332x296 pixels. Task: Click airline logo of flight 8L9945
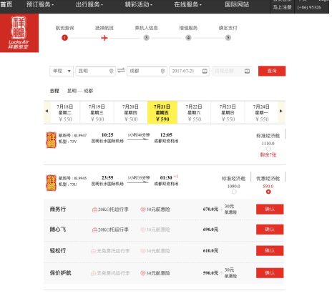click(51, 183)
